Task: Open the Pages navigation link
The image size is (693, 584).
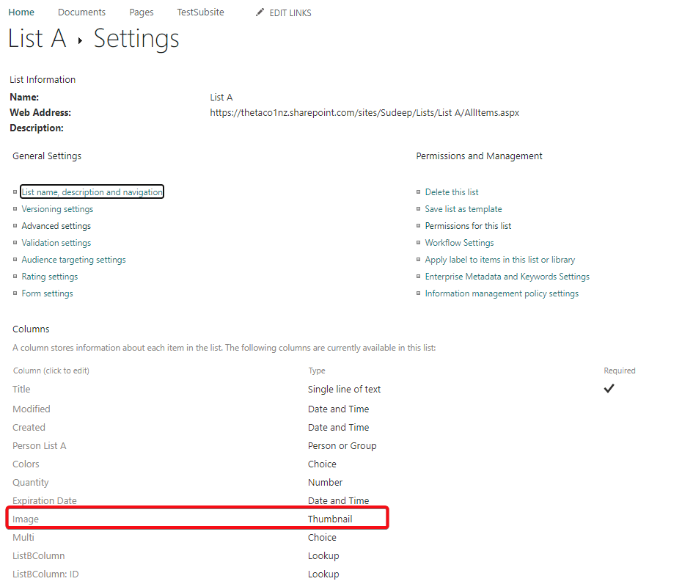Action: click(x=142, y=12)
